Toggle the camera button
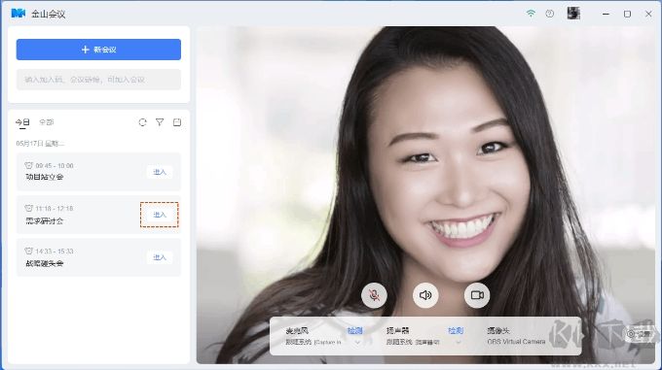 coord(477,295)
